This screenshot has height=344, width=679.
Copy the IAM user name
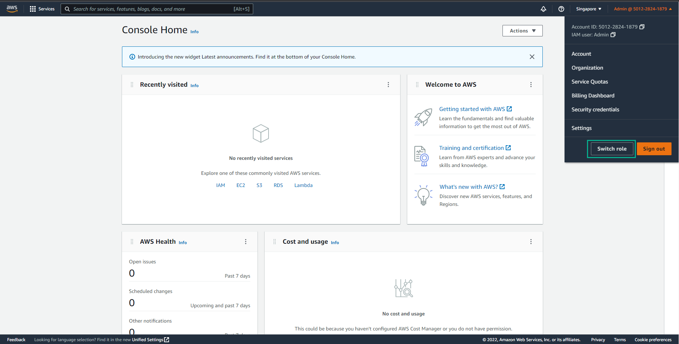[613, 35]
